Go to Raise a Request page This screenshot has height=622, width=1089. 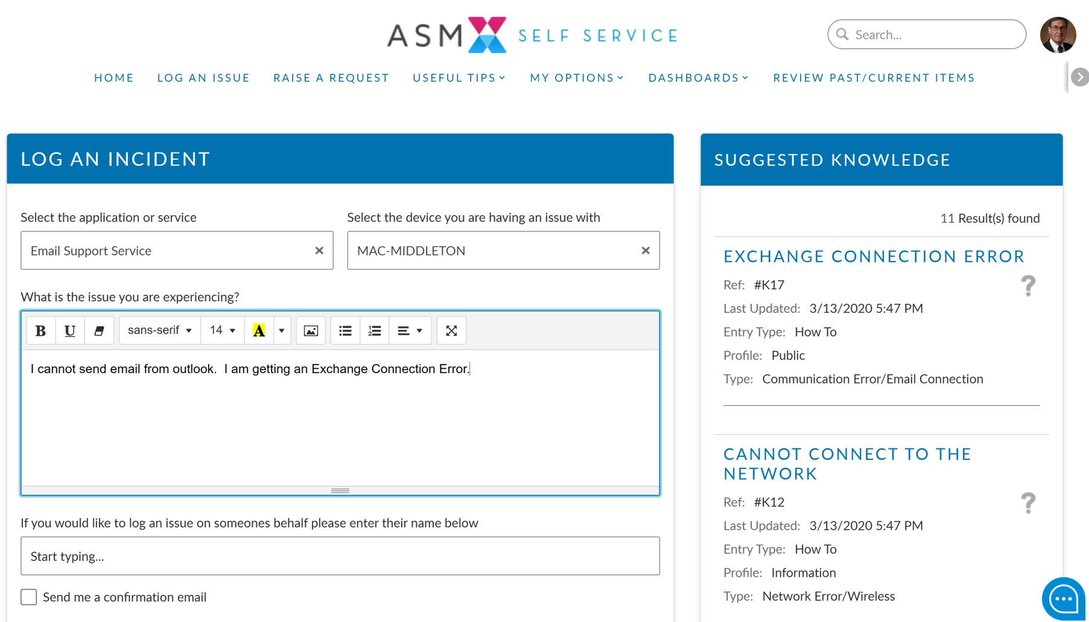331,78
